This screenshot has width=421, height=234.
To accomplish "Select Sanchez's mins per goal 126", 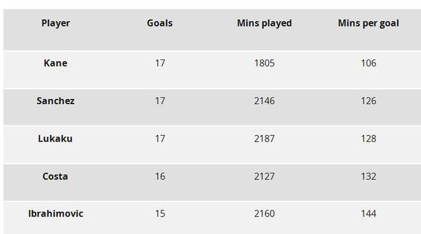I will (369, 101).
